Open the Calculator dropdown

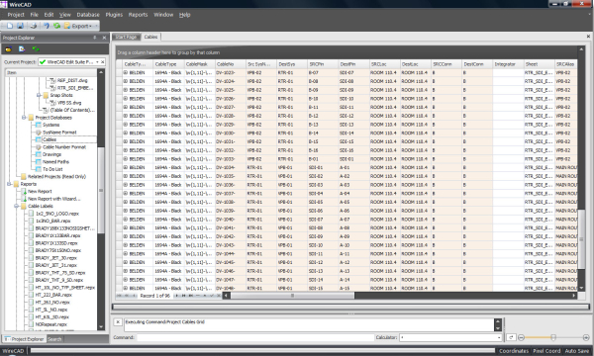(x=499, y=337)
